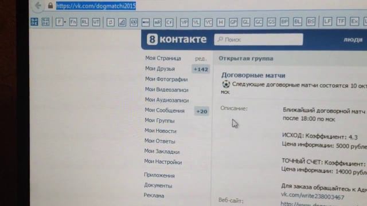367x206 pixels.
Task: Open Моя Страница in the sidebar
Action: 163,58
